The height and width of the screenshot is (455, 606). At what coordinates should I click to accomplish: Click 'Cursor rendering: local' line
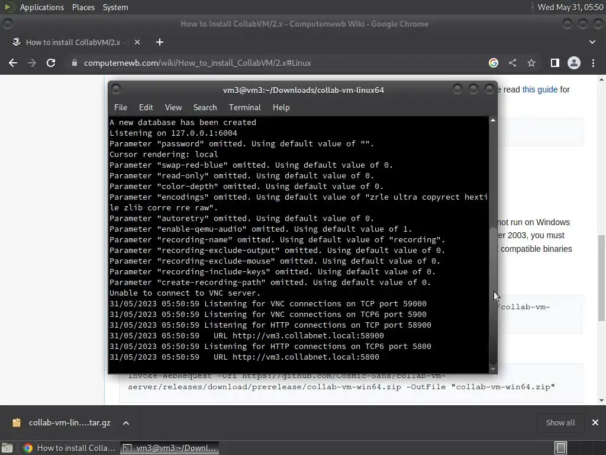point(164,155)
